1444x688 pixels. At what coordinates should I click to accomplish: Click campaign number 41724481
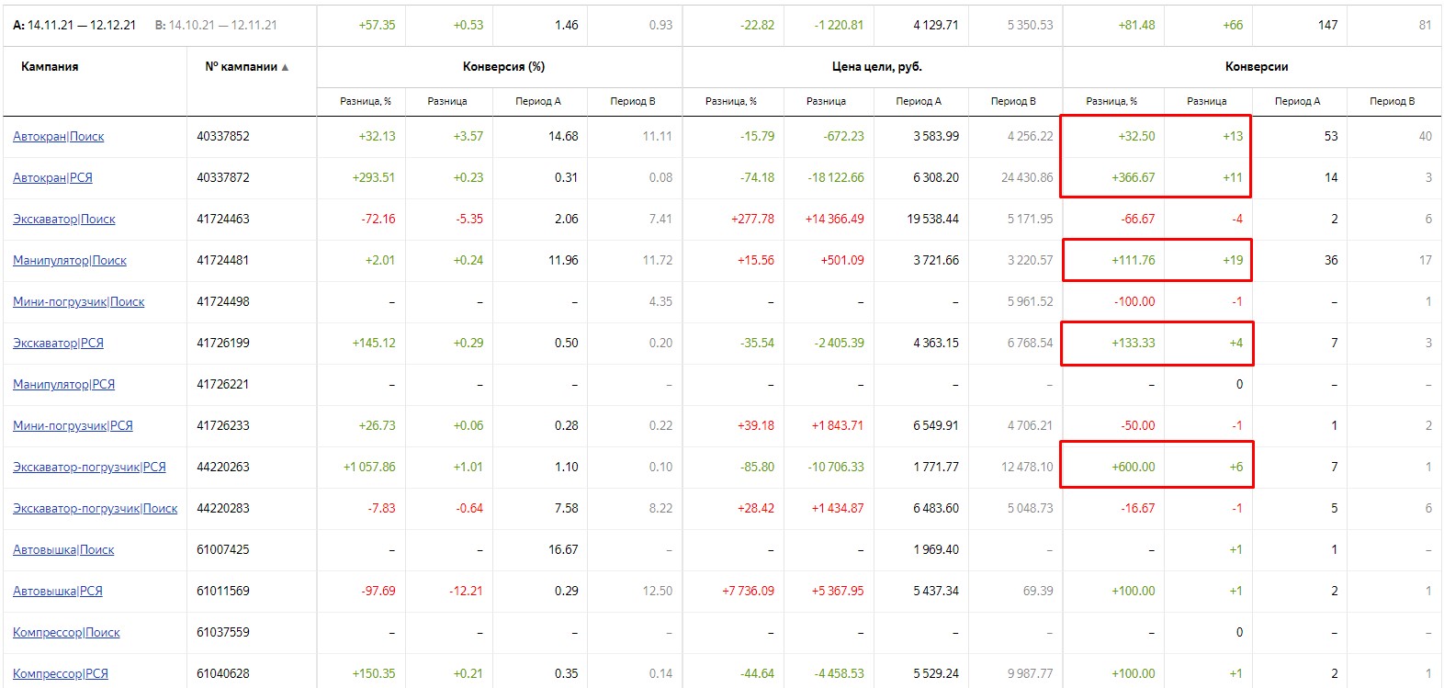223,260
